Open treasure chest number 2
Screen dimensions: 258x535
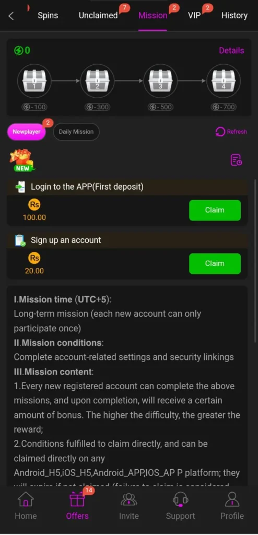click(97, 81)
